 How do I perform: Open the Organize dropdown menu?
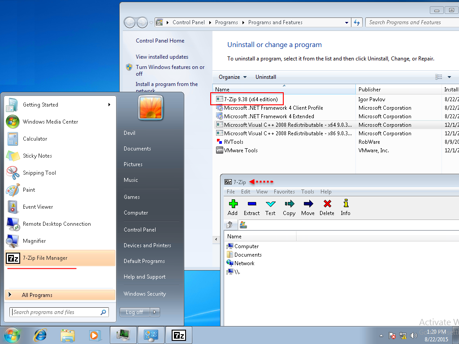(x=232, y=77)
